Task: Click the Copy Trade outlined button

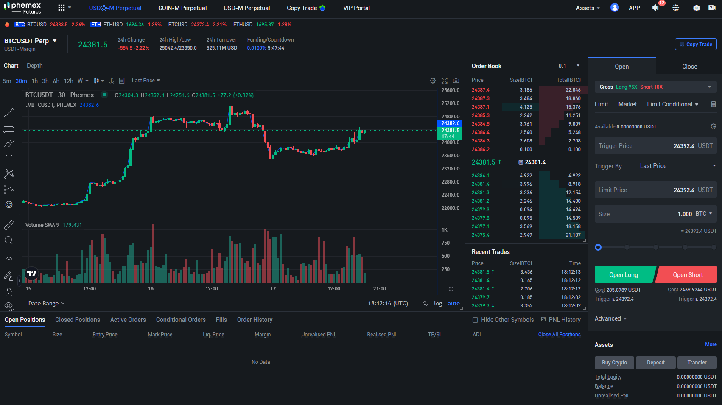Action: 696,44
